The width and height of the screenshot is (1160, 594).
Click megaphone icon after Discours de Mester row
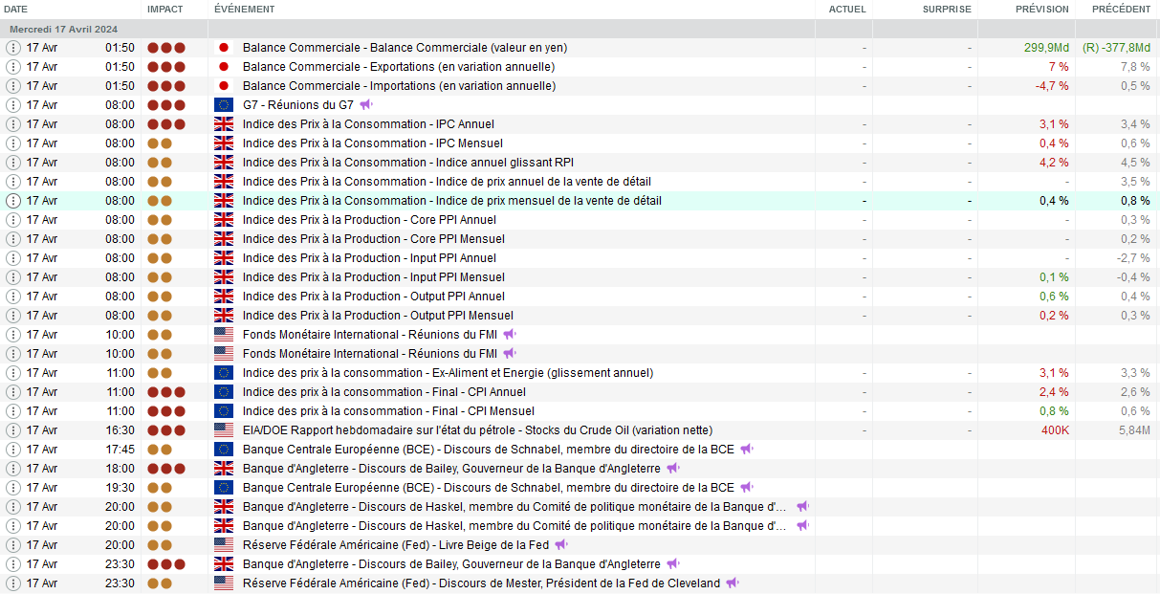click(733, 583)
